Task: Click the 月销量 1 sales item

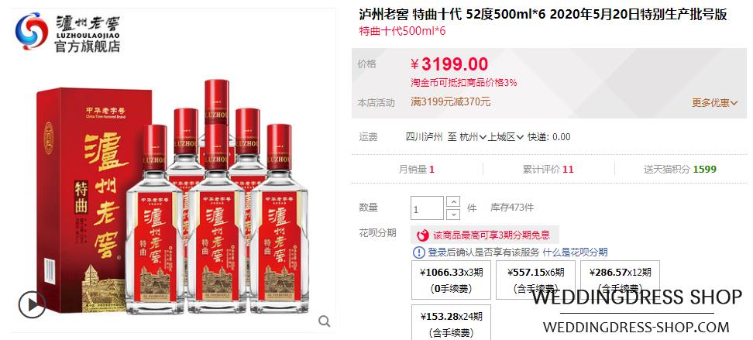Action: [x=417, y=169]
